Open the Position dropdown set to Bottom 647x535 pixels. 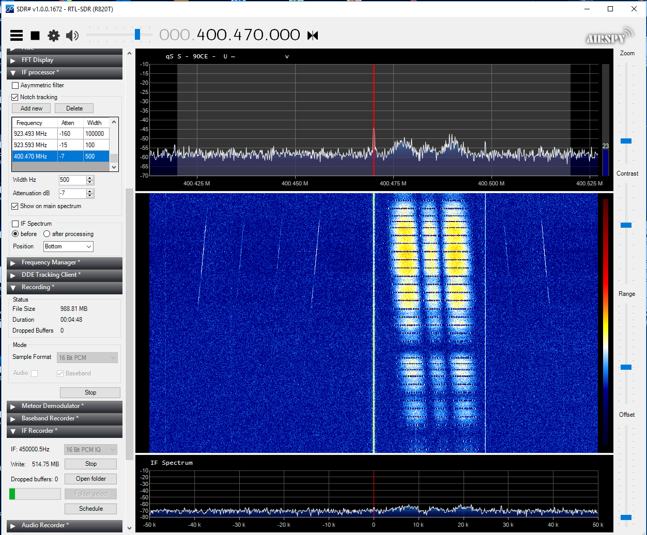(x=68, y=246)
